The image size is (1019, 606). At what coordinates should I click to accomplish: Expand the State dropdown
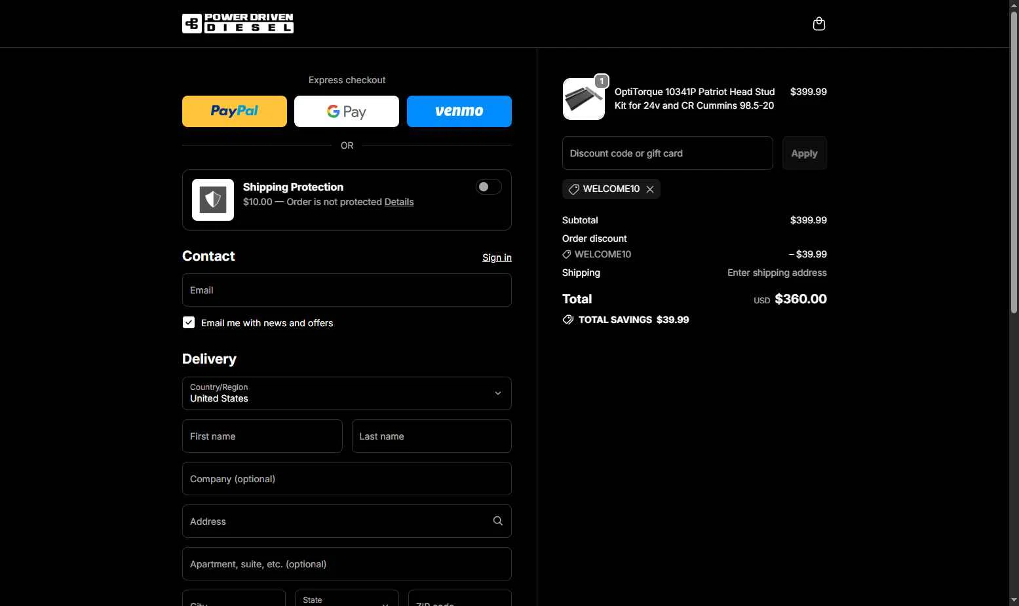[347, 598]
